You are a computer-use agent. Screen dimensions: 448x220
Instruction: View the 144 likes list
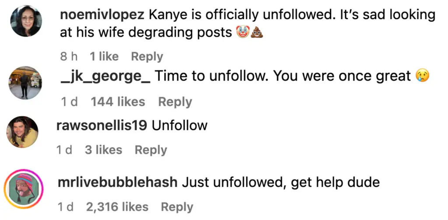tap(118, 102)
